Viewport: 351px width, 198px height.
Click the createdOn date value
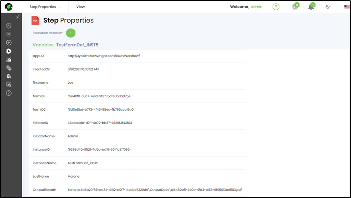coord(83,69)
